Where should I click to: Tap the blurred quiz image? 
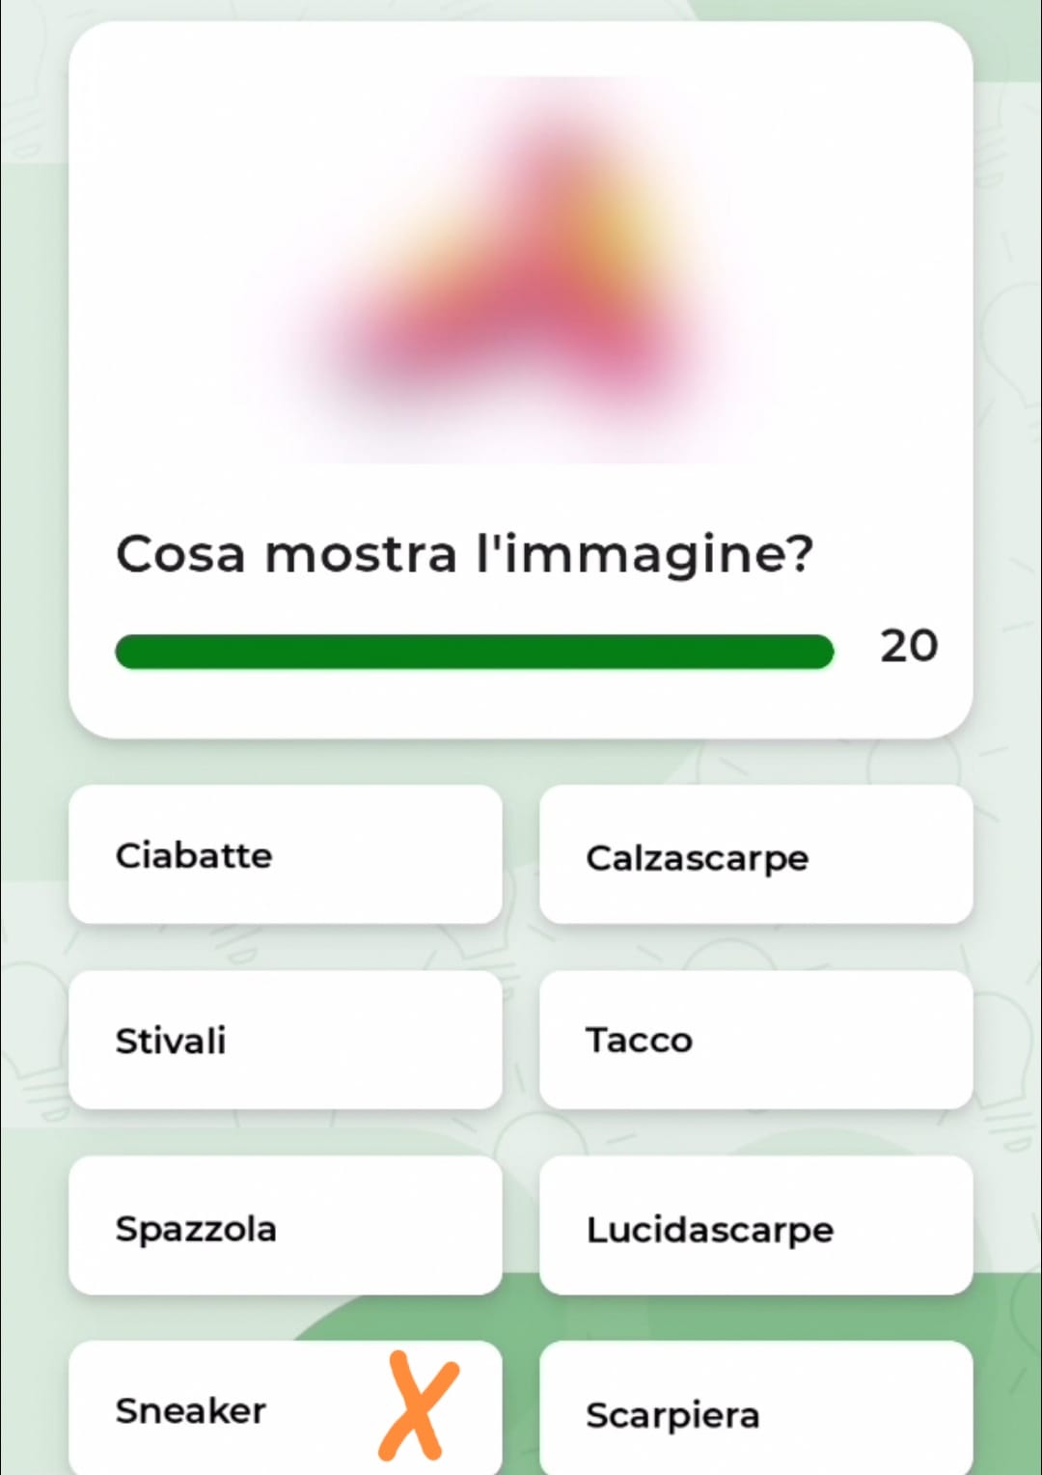pos(521,270)
